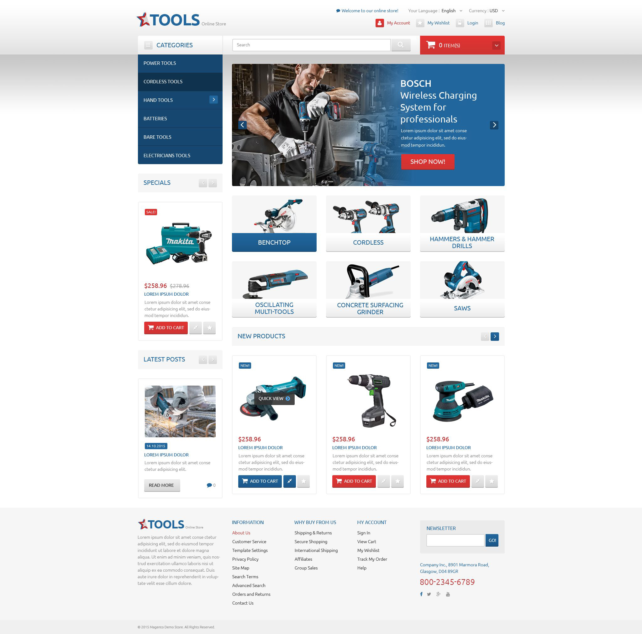The image size is (642, 634).
Task: Click SHOP NOW on Bosch banner
Action: point(427,161)
